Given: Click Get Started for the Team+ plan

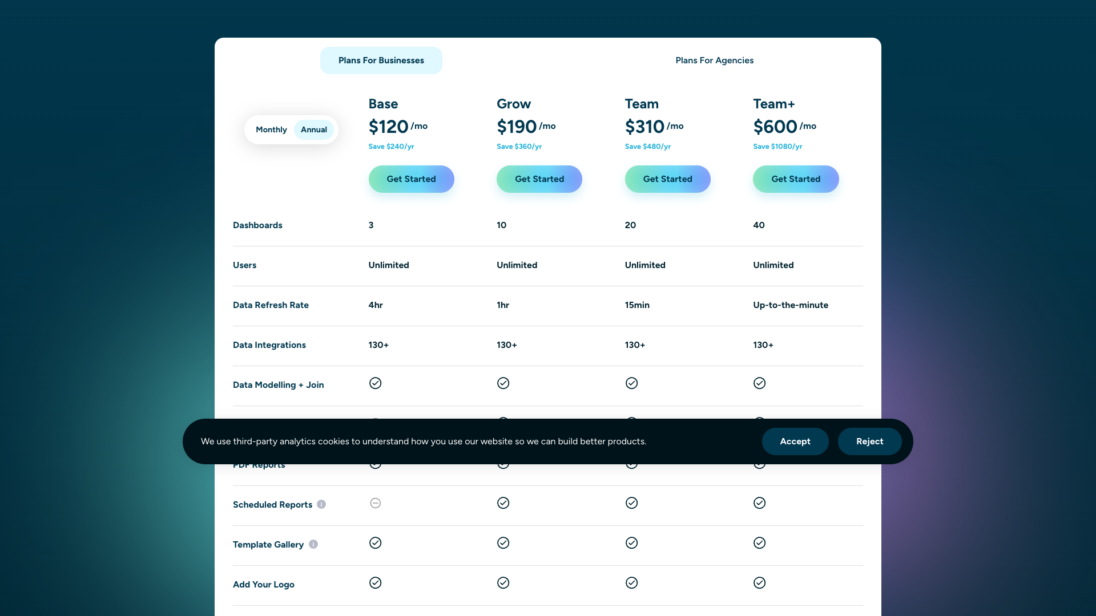Looking at the screenshot, I should (796, 179).
